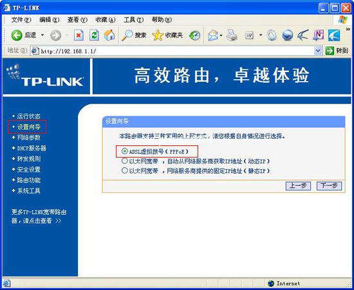Select 动态IP Ethernet broadband option

click(x=124, y=161)
